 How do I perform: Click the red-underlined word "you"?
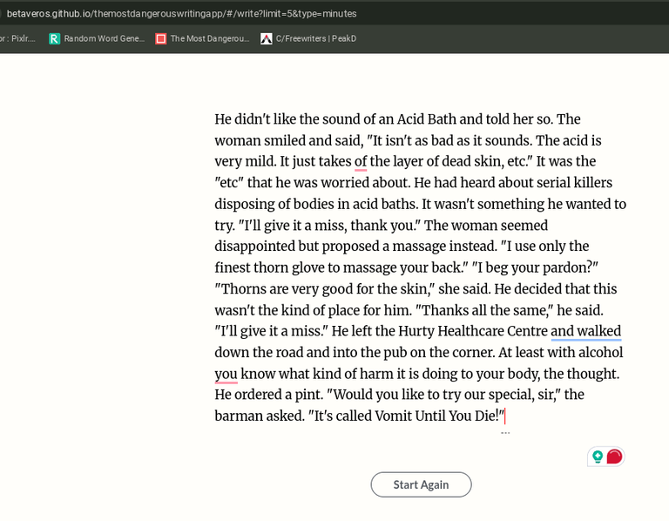(x=226, y=374)
